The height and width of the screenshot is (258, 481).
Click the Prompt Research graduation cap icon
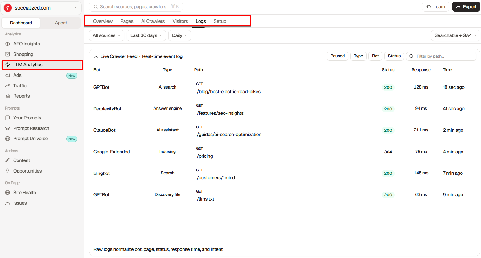pyautogui.click(x=8, y=128)
